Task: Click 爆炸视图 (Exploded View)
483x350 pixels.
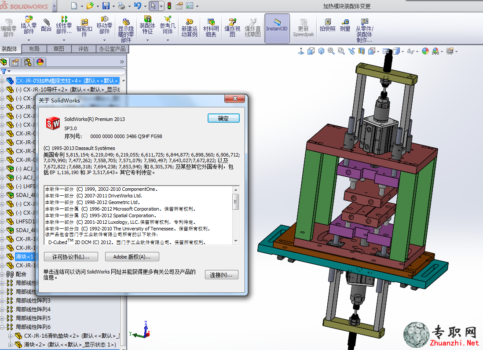Action: [232, 28]
